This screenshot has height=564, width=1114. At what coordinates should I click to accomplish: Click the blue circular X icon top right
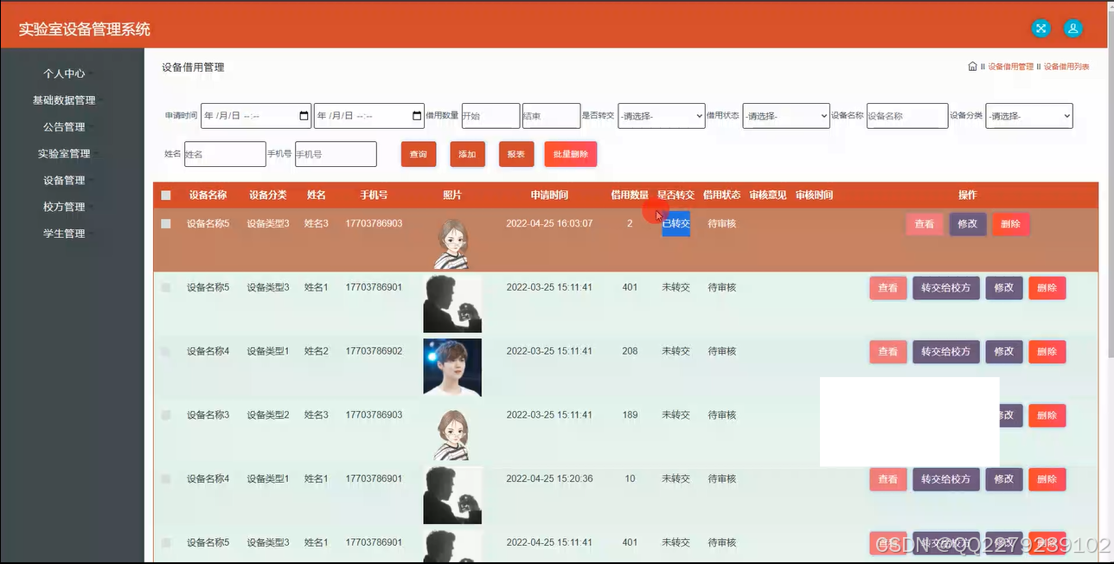1040,28
